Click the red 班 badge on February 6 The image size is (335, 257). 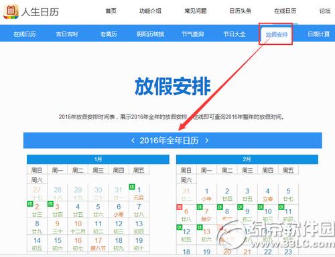tap(180, 207)
